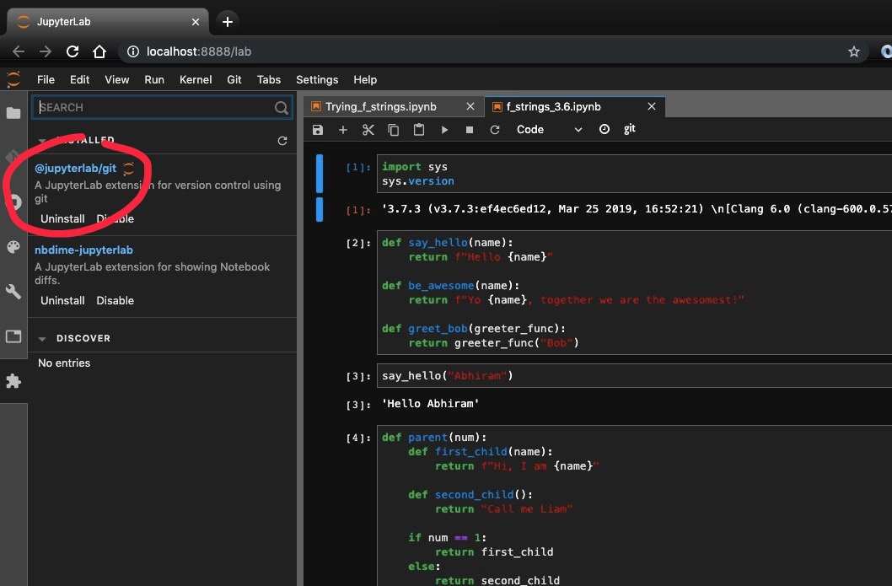Open the Kernel menu

[x=196, y=79]
